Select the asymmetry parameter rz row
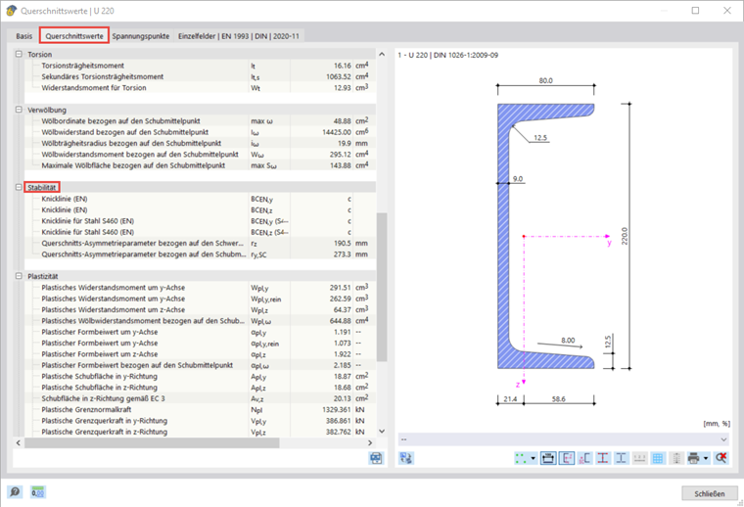744x507 pixels. [201, 243]
